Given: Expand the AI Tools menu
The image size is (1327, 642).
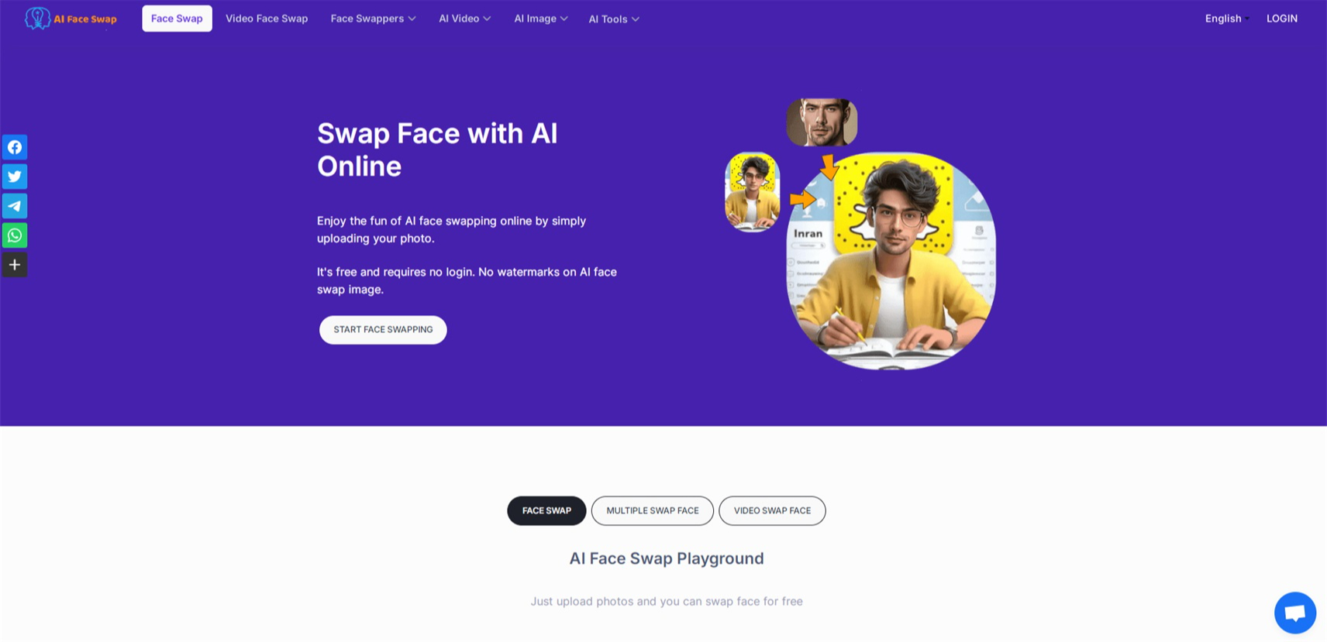Looking at the screenshot, I should [613, 19].
